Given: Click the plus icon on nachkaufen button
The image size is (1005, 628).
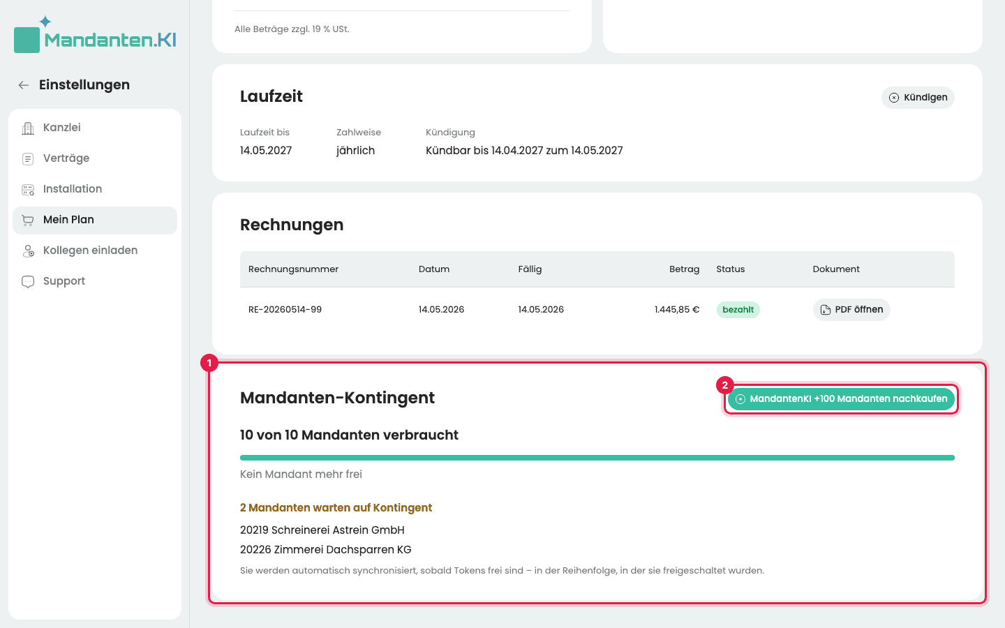Looking at the screenshot, I should click(740, 399).
